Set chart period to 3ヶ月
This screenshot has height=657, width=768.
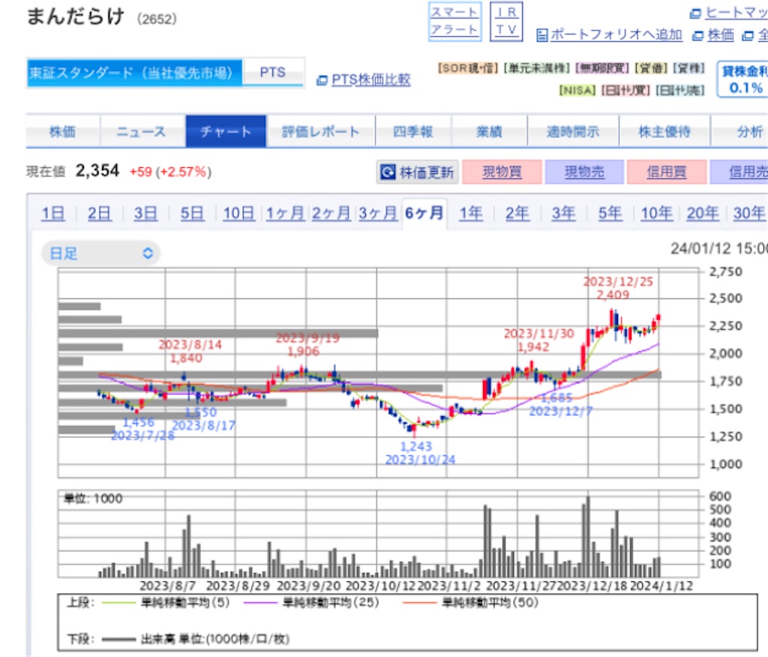378,214
